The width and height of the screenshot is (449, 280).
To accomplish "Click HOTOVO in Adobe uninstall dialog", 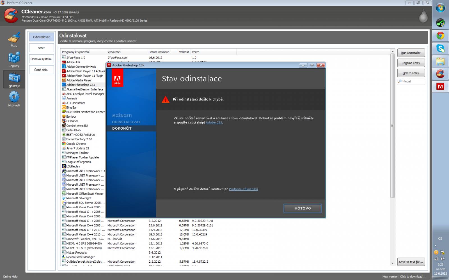I will [x=303, y=208].
